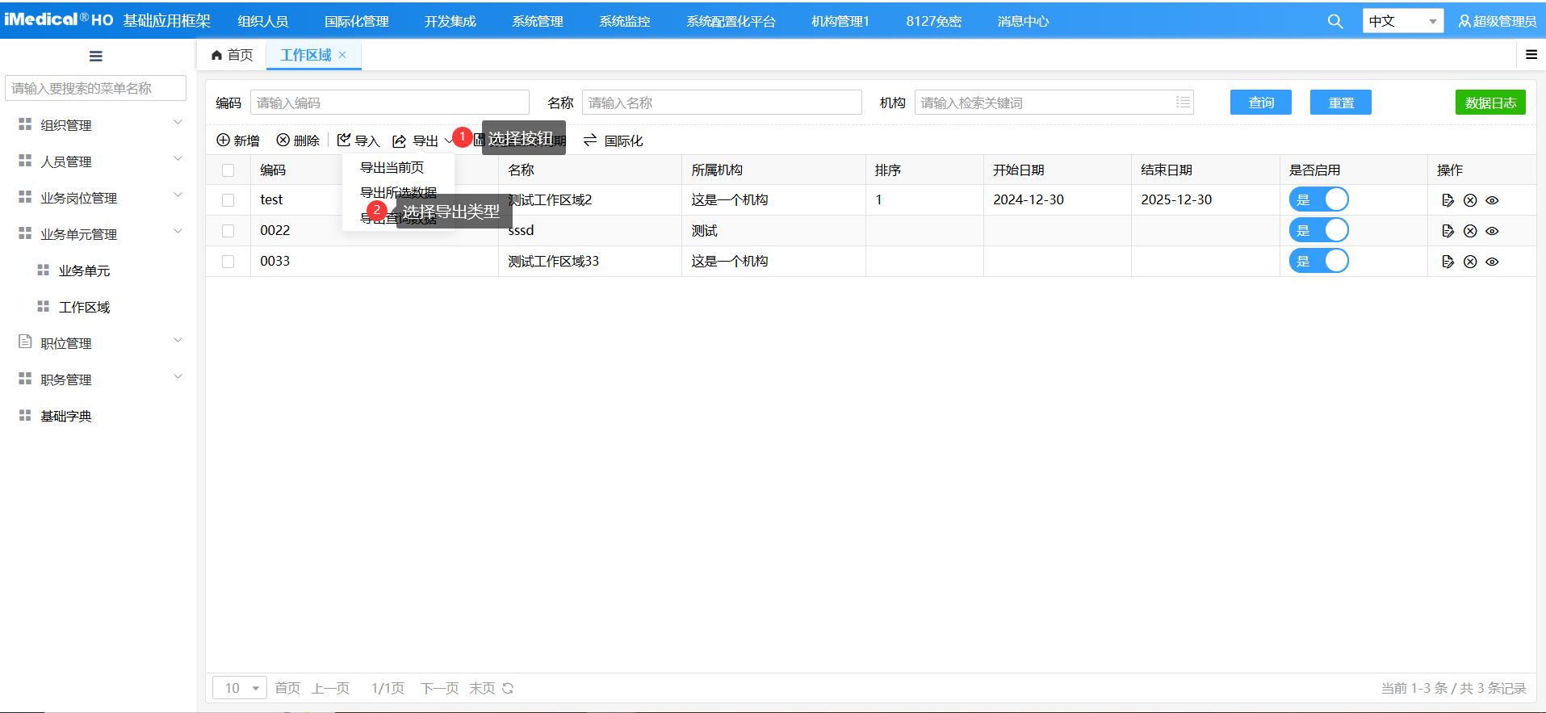Switch to the 首页 tab
1546x713 pixels.
(233, 55)
